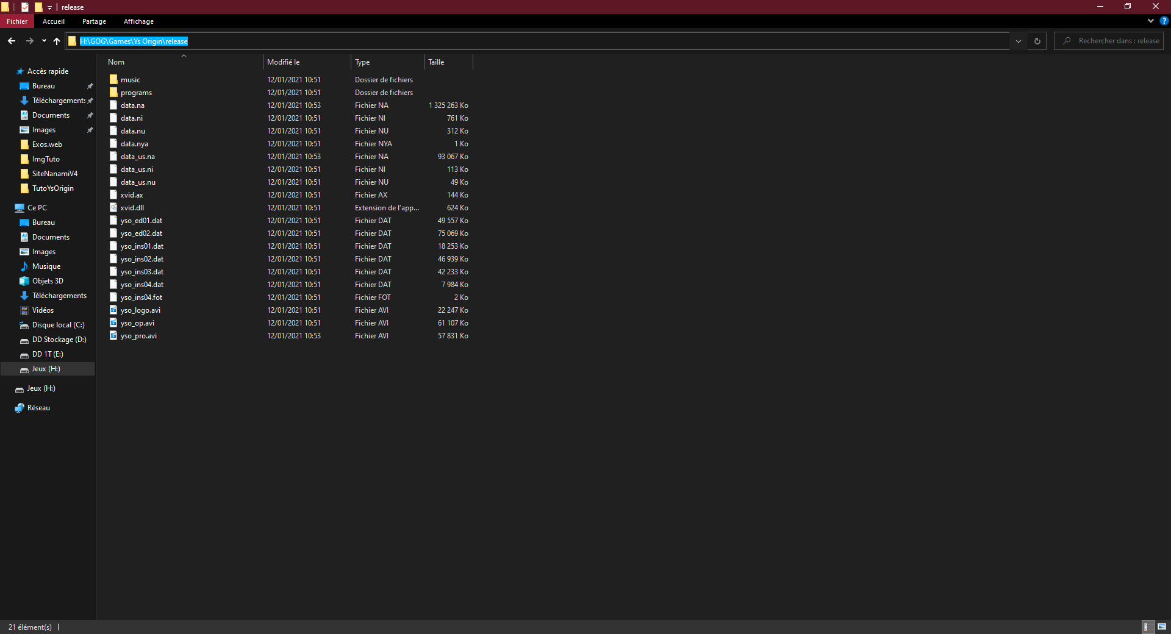Expand the ribbon with the chevron
This screenshot has width=1171, height=634.
click(x=1151, y=21)
